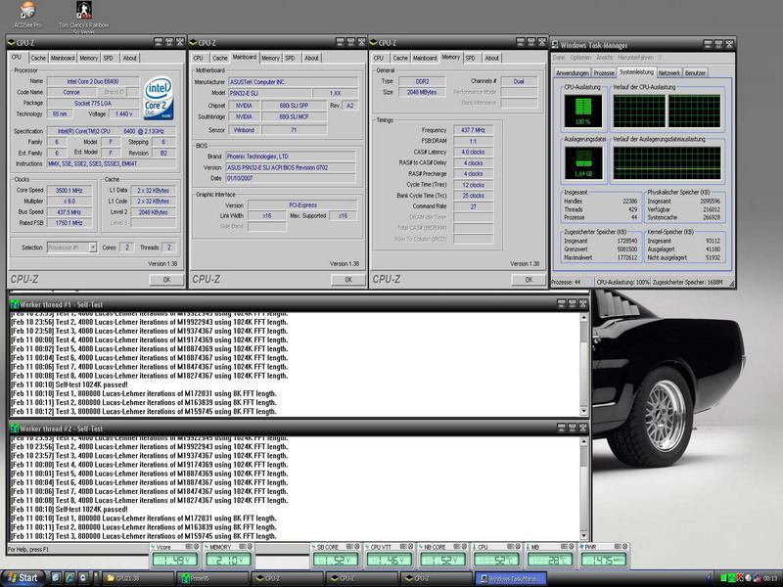The image size is (783, 587).
Task: Click the Worker thread #2 window icon
Action: click(x=15, y=429)
